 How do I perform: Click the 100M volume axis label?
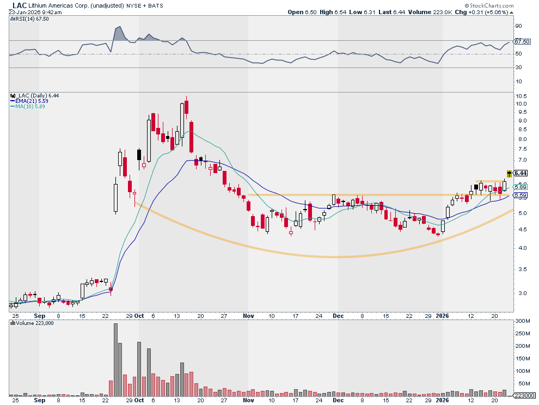point(523,371)
